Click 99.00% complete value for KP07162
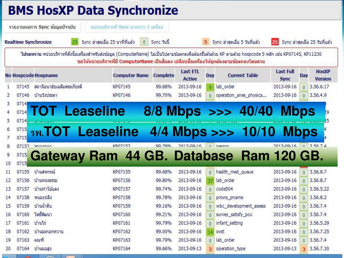 [x=164, y=231]
